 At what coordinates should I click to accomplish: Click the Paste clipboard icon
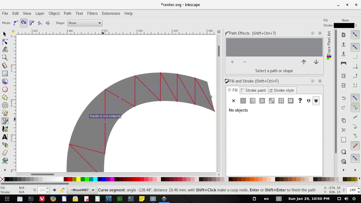pos(344,140)
